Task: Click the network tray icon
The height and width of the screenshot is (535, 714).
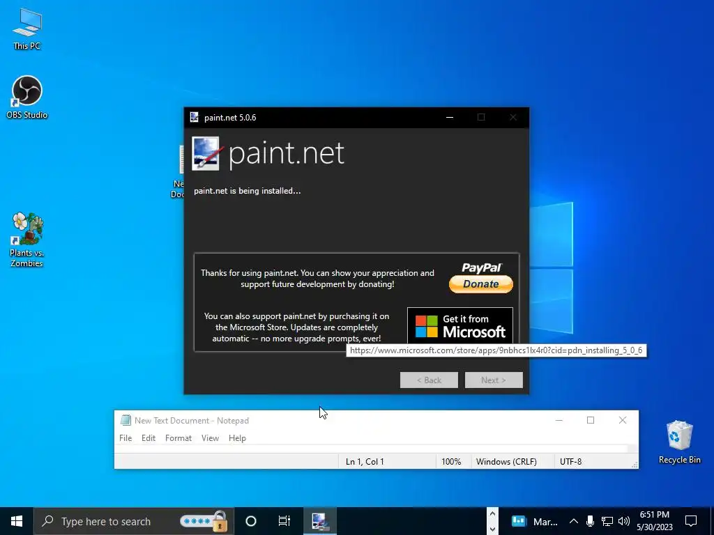Action: 607,521
